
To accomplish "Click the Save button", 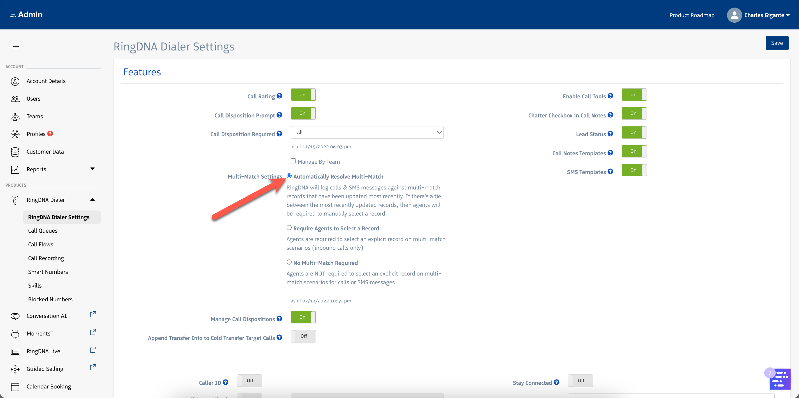I will [x=776, y=43].
